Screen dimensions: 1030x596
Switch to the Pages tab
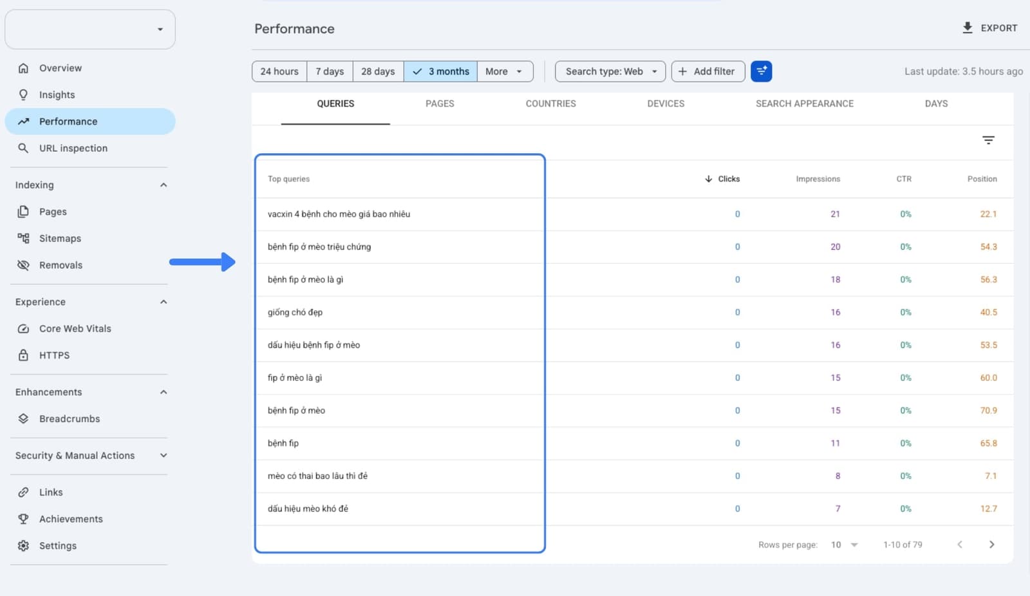(440, 104)
